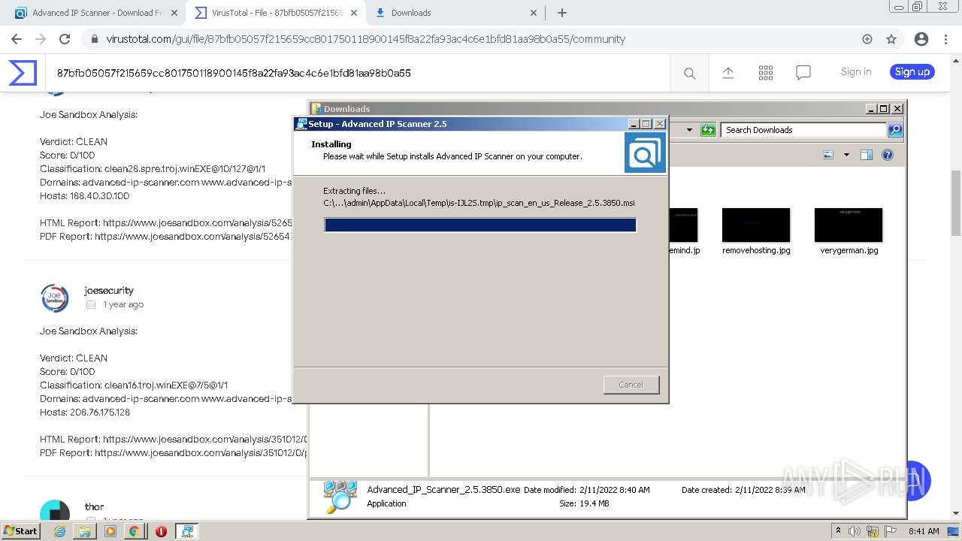Click the VirusTotal sigma logo
Viewport: 962px width, 541px height.
point(23,73)
